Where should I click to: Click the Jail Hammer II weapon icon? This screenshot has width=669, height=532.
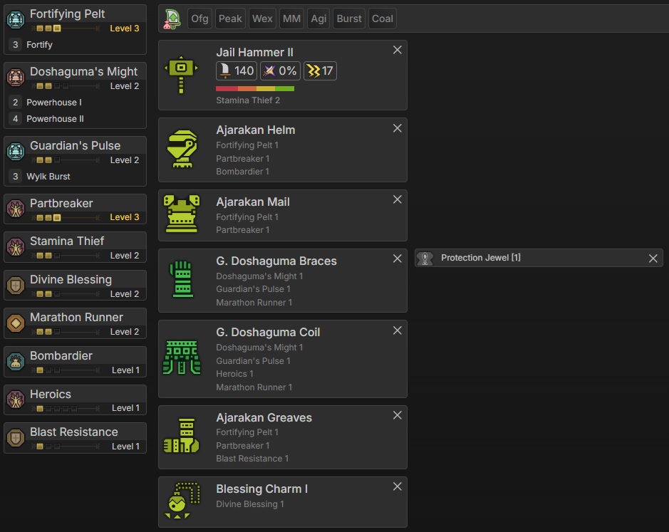pyautogui.click(x=181, y=74)
